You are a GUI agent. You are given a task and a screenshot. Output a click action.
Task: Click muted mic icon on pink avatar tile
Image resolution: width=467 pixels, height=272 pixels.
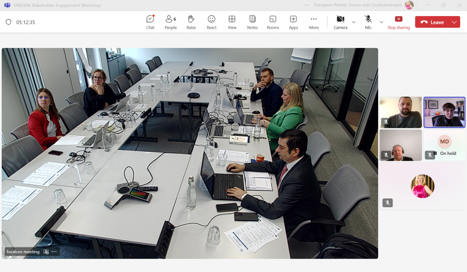(388, 203)
